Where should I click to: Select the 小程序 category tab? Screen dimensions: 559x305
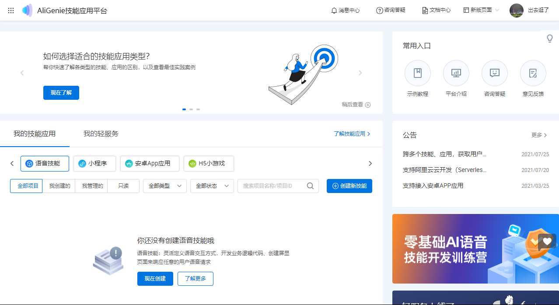pyautogui.click(x=94, y=164)
